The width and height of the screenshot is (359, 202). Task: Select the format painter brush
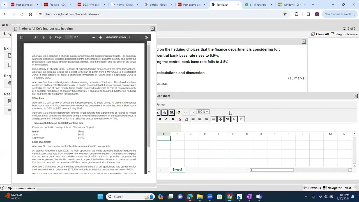(x=178, y=113)
